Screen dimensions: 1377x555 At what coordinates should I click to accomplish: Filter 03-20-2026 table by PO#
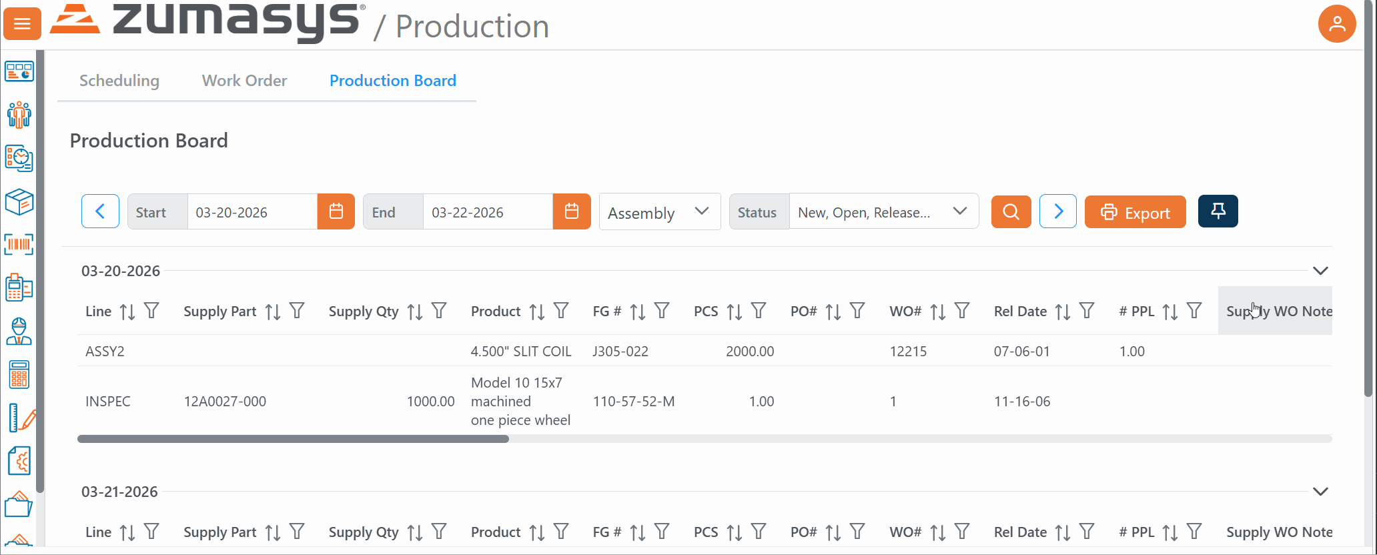(x=857, y=311)
